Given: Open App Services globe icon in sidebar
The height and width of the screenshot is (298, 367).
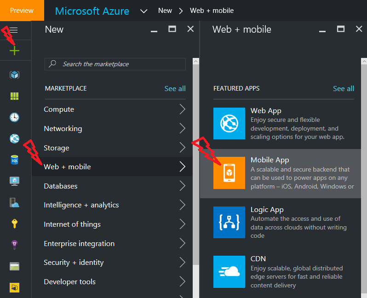Looking at the screenshot, I should pyautogui.click(x=15, y=138).
